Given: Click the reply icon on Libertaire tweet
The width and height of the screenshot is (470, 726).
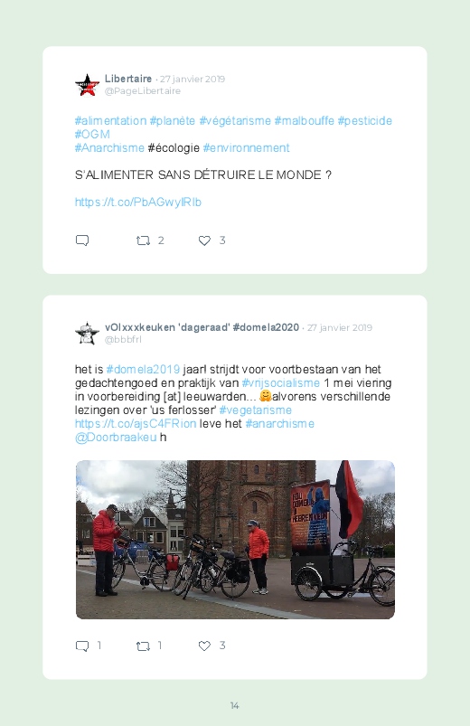Looking at the screenshot, I should [82, 240].
